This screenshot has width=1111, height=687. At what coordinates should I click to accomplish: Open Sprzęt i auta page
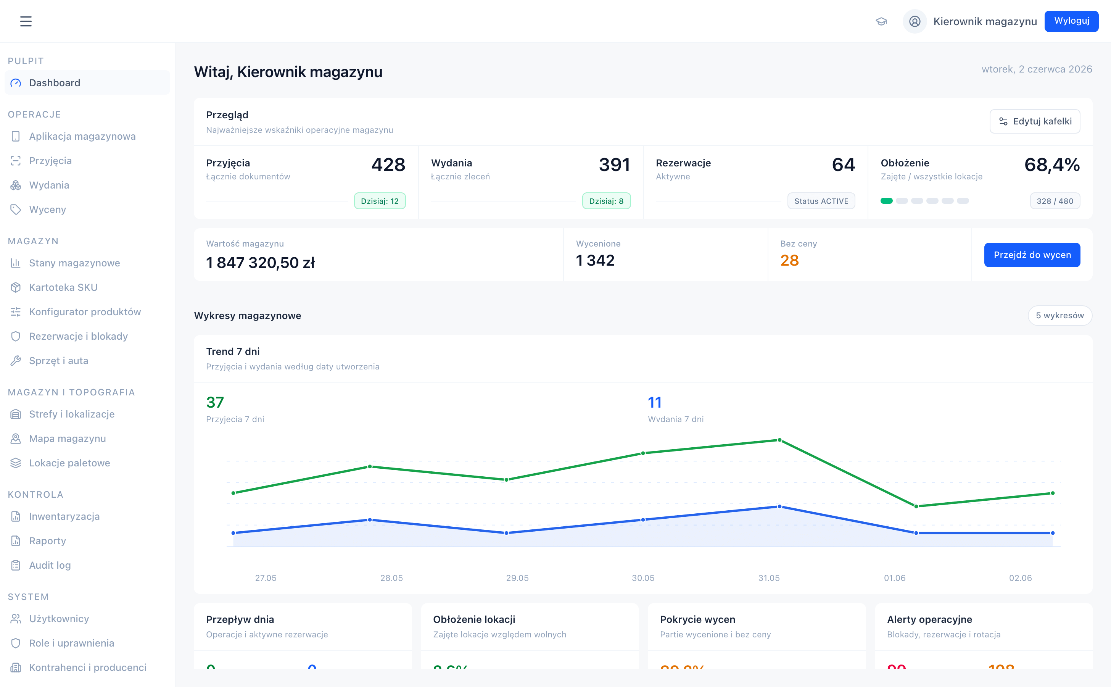(x=87, y=361)
